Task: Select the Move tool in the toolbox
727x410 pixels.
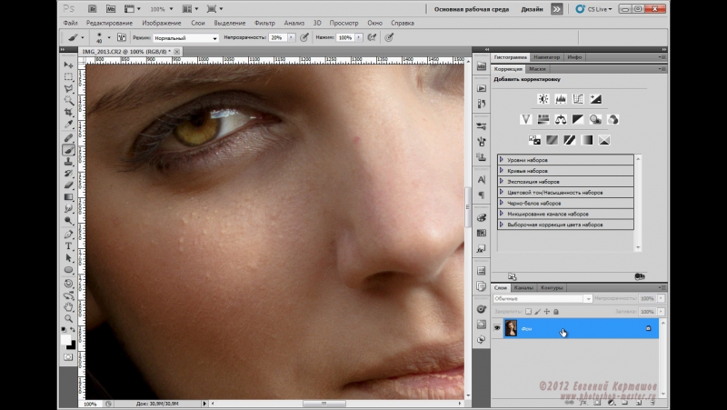Action: coord(68,65)
